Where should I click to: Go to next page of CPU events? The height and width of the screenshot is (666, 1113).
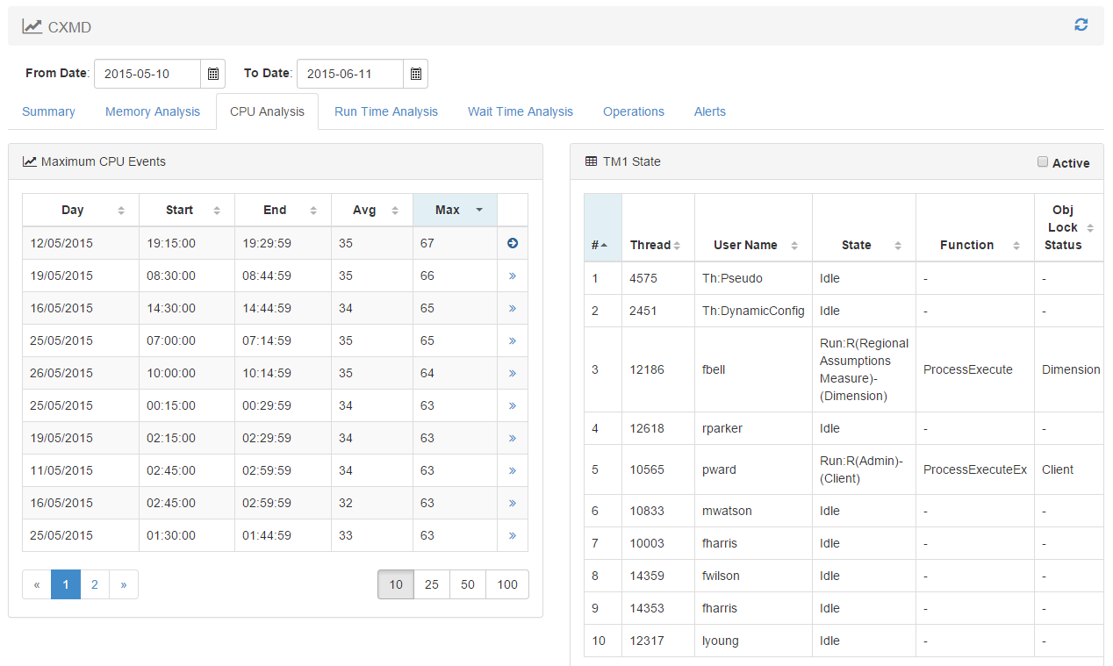point(124,584)
